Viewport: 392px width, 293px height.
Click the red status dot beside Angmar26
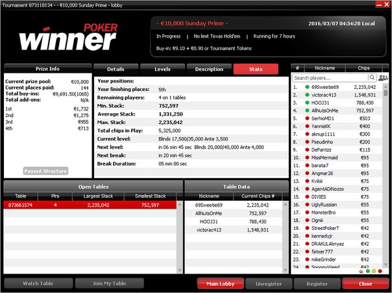tap(307, 173)
